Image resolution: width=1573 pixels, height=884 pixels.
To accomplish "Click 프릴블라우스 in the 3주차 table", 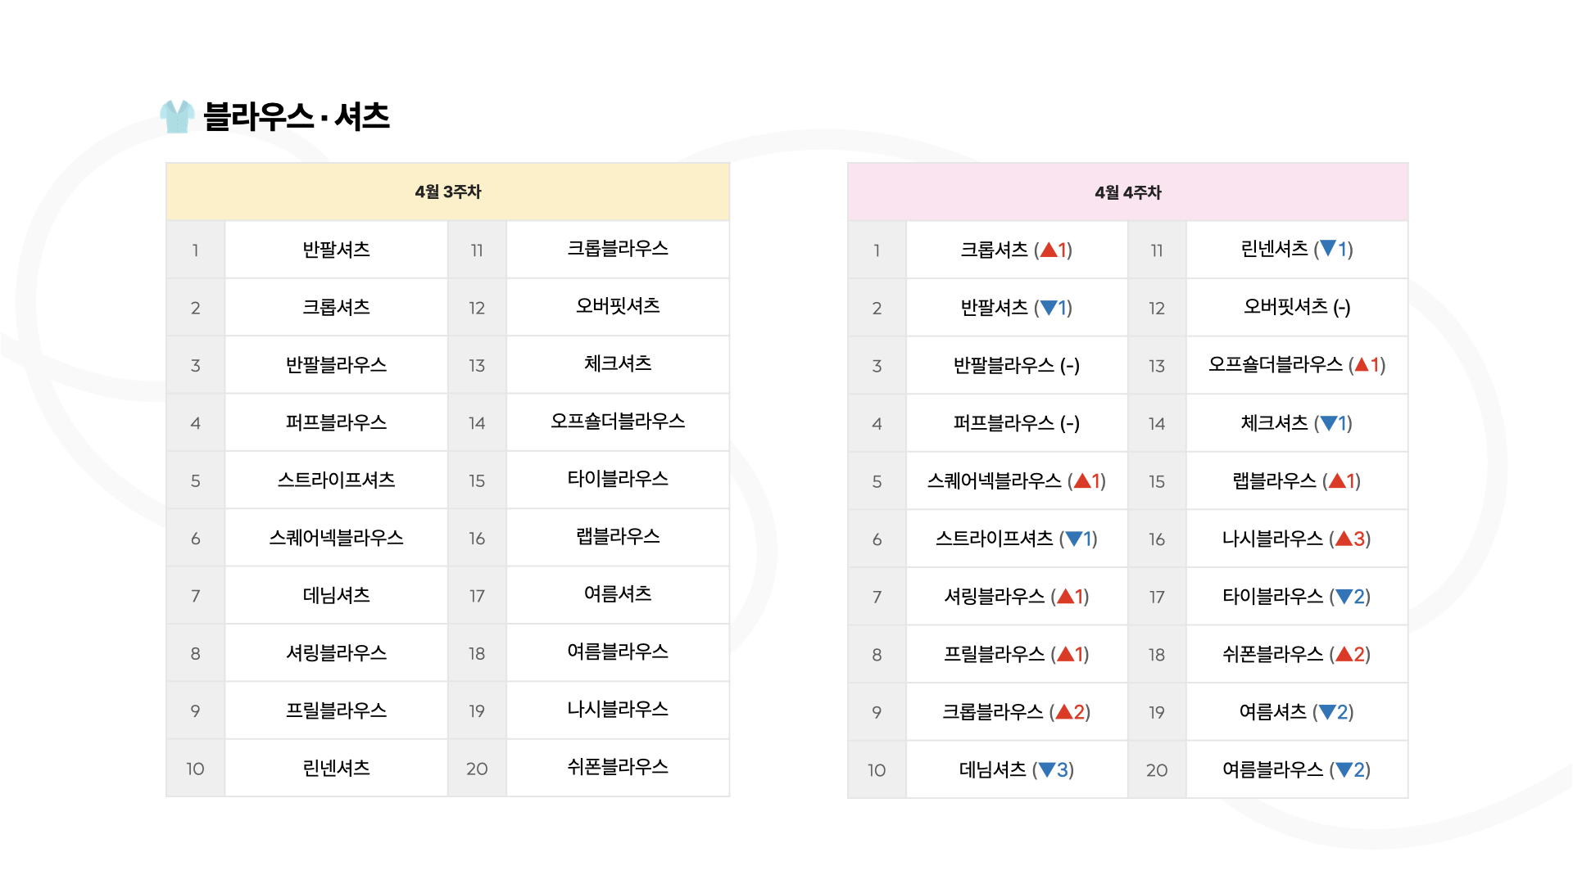I will (337, 710).
